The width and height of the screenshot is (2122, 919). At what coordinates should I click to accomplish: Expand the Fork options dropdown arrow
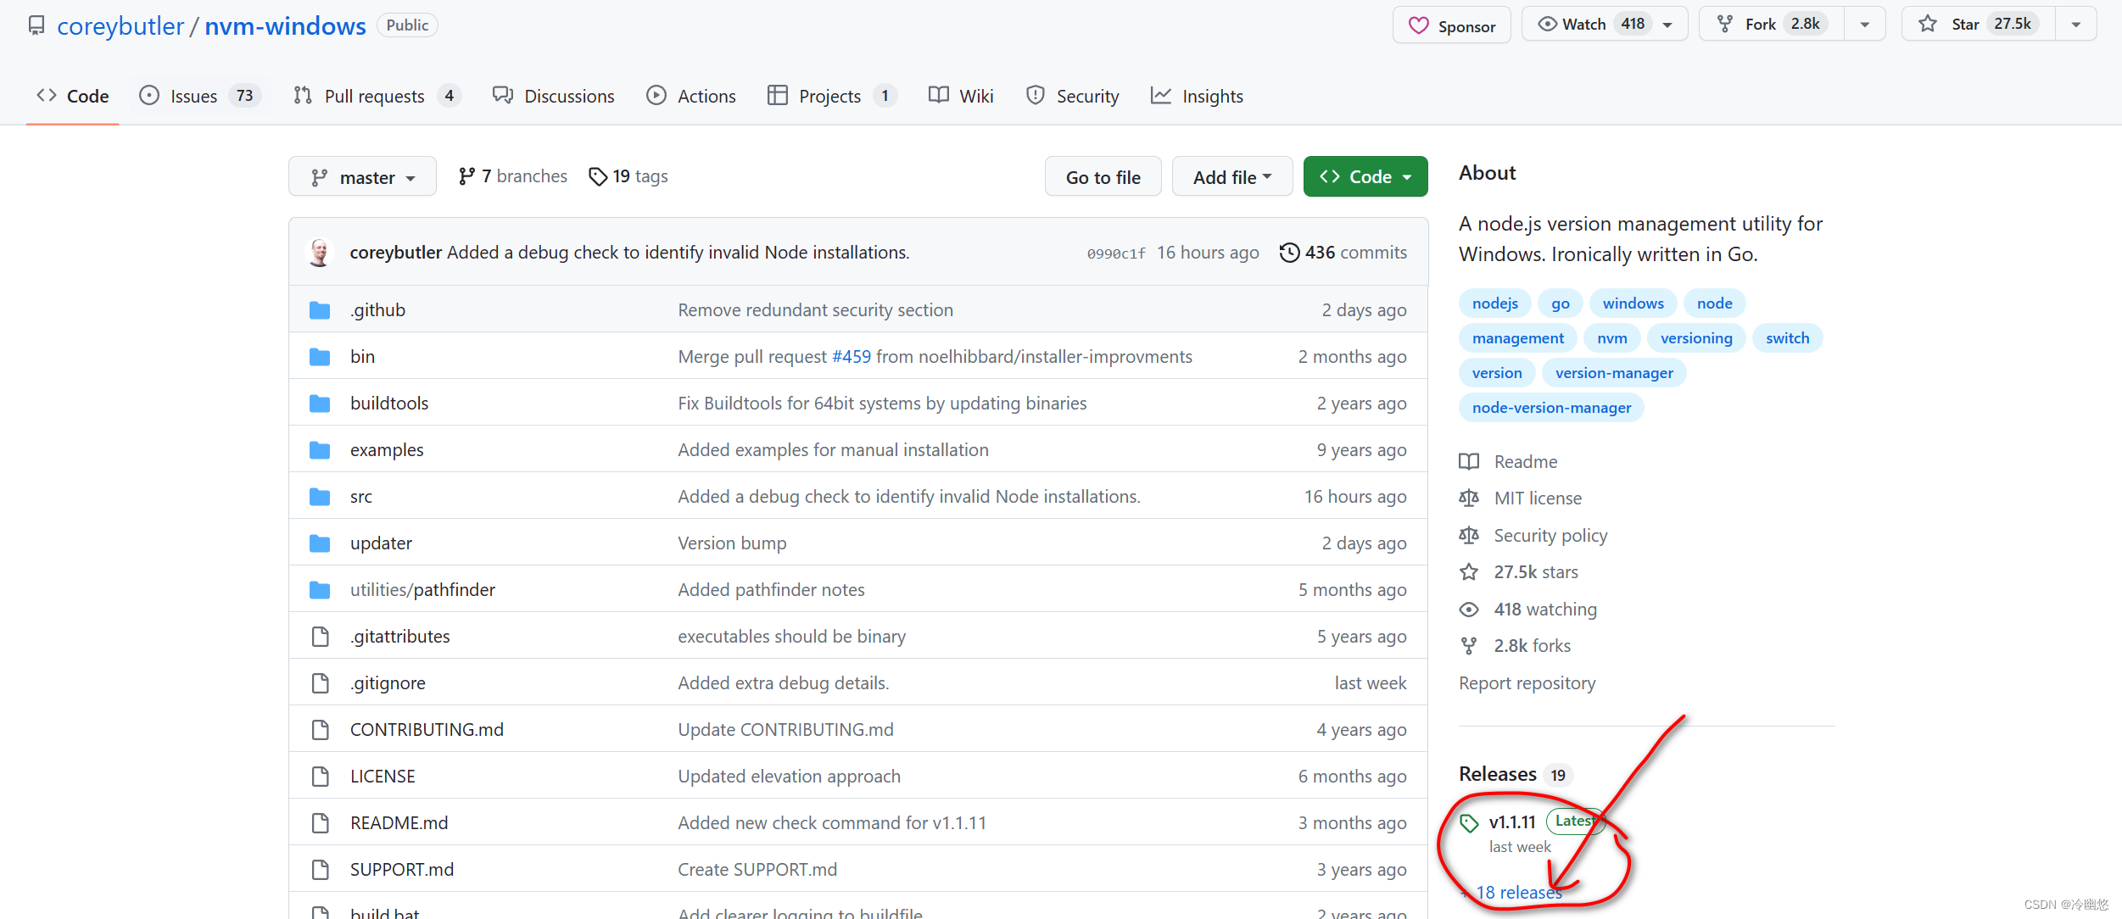point(1864,25)
